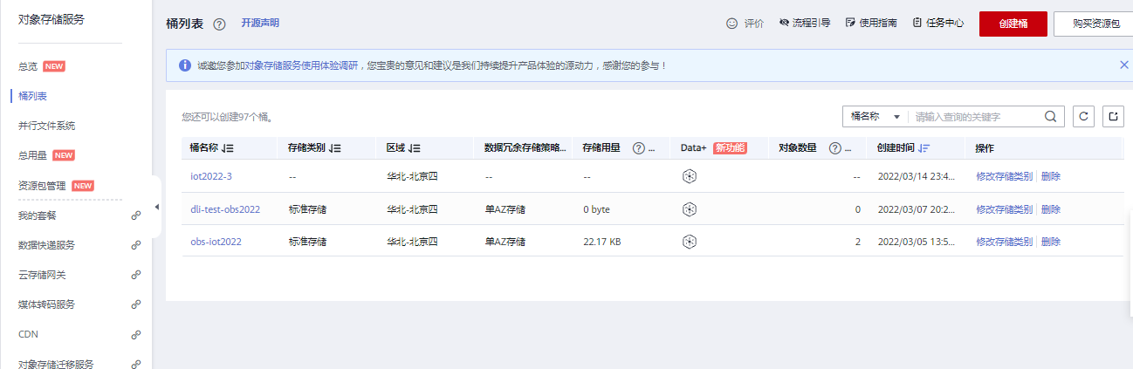The height and width of the screenshot is (369, 1133).
Task: Export the bucket list
Action: (x=1113, y=116)
